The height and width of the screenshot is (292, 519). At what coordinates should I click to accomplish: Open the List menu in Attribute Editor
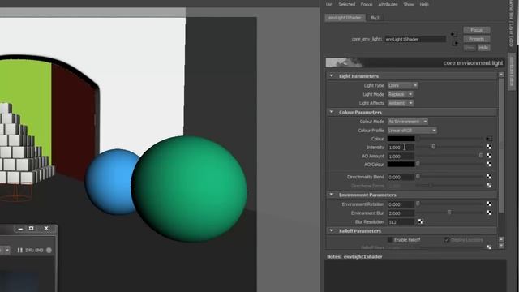pyautogui.click(x=329, y=5)
